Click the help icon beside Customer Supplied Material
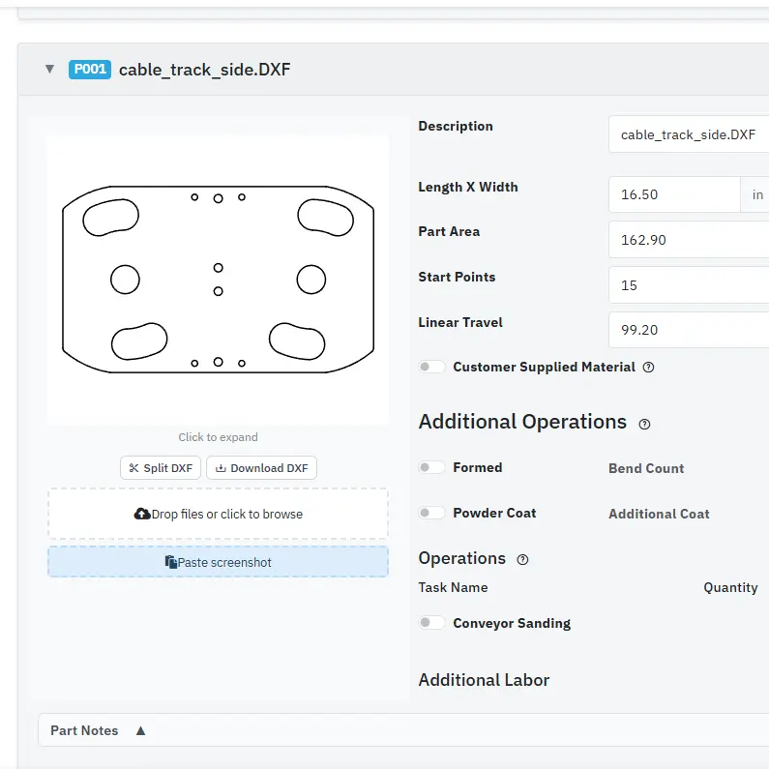Image resolution: width=769 pixels, height=769 pixels. click(649, 368)
